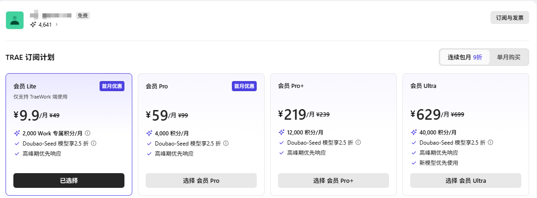The width and height of the screenshot is (537, 198).
Task: Click the ¥629 price text
Action: [x=425, y=115]
